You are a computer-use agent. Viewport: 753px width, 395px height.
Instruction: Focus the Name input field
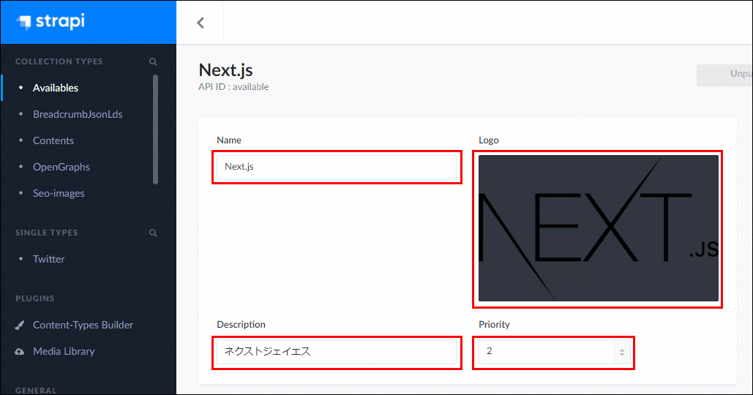(x=336, y=167)
